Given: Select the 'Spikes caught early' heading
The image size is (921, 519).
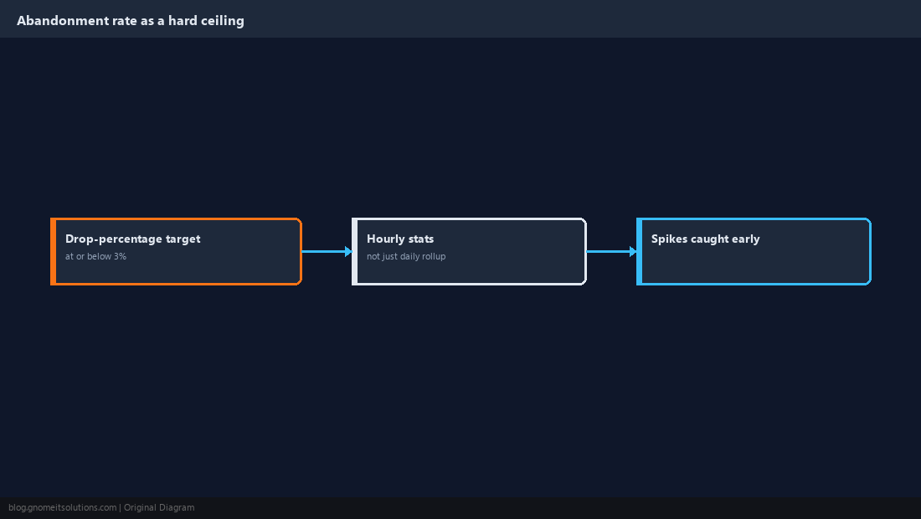Looking at the screenshot, I should point(705,239).
